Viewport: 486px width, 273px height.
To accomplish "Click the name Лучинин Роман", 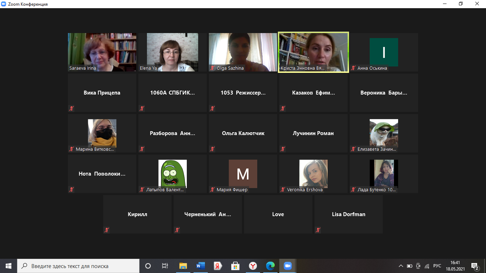I will (313, 133).
